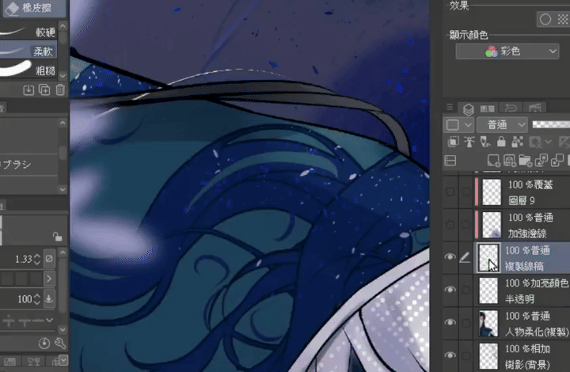Toggle lock layer padlock icon
This screenshot has height=372, width=570.
(x=501, y=142)
